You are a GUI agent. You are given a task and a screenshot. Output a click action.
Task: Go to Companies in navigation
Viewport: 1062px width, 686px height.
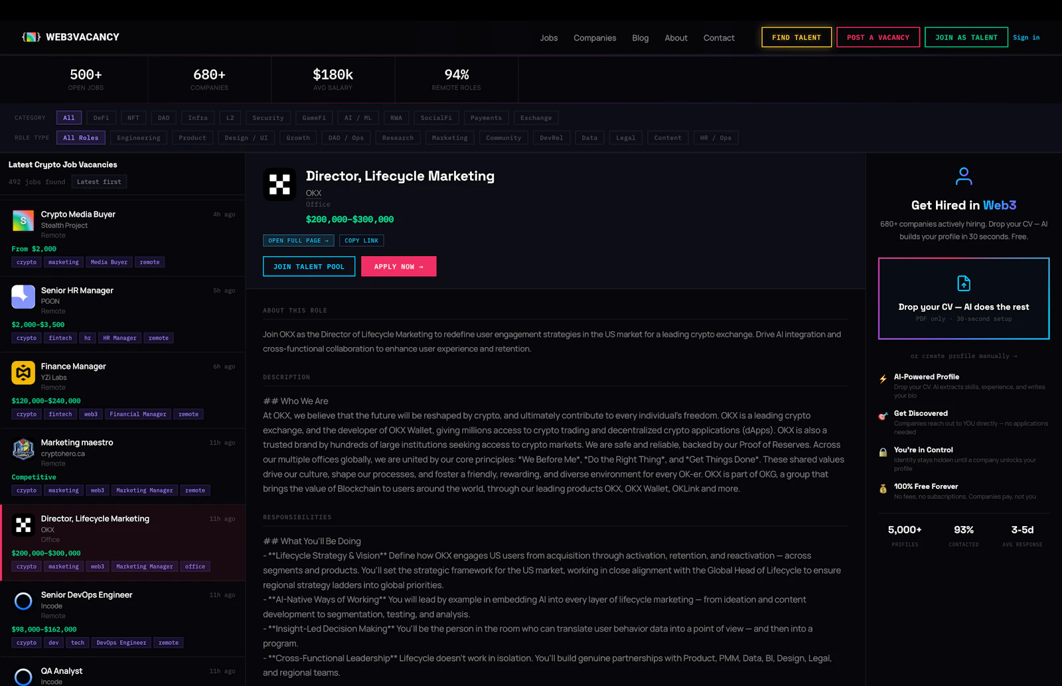click(x=595, y=38)
